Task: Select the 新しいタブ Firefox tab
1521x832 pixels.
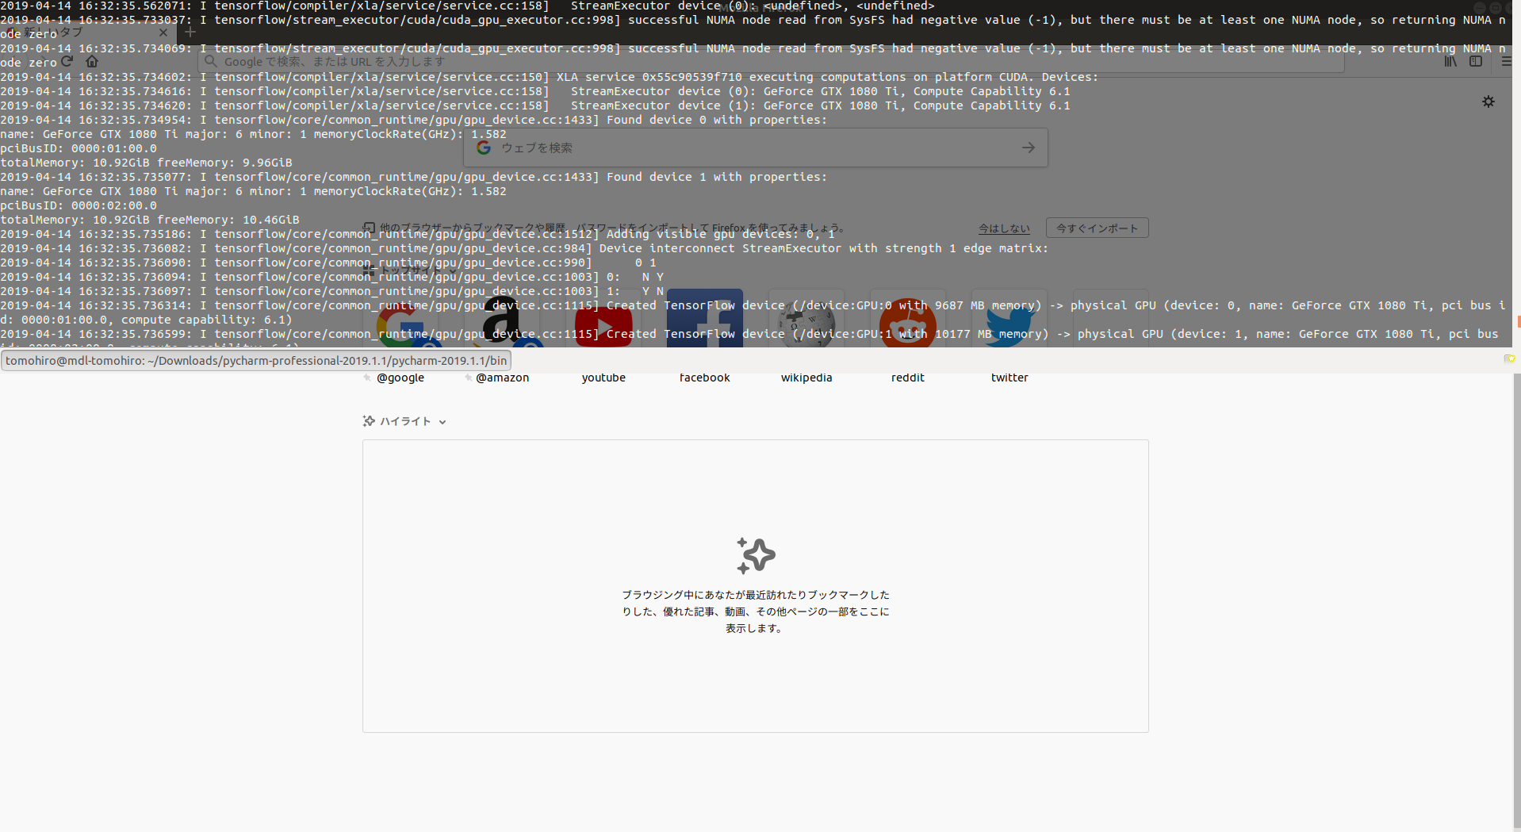Action: pos(88,33)
